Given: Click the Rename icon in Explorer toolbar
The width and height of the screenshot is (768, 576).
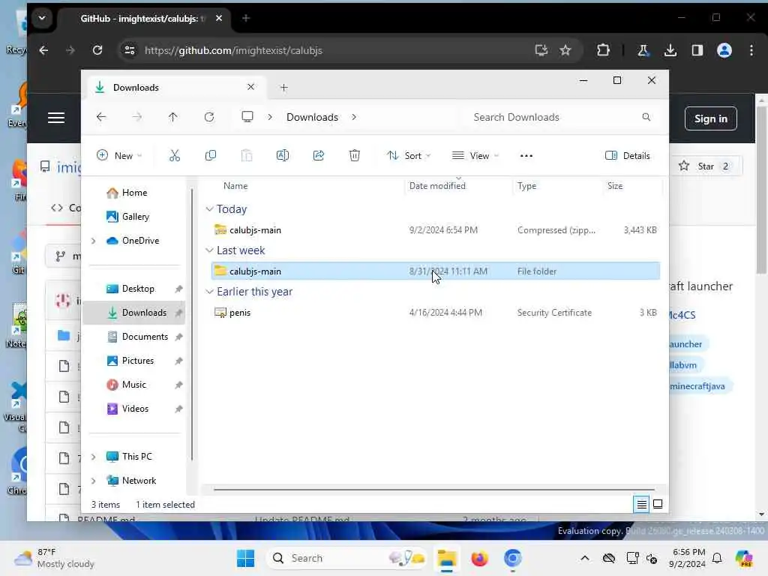Looking at the screenshot, I should point(283,156).
